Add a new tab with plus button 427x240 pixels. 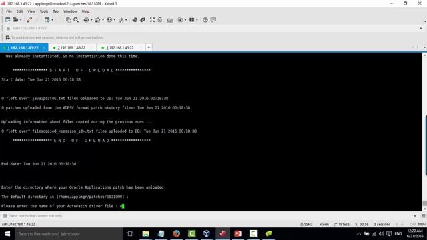point(149,47)
